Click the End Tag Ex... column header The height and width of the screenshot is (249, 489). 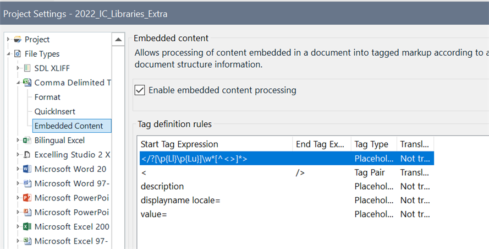point(322,144)
